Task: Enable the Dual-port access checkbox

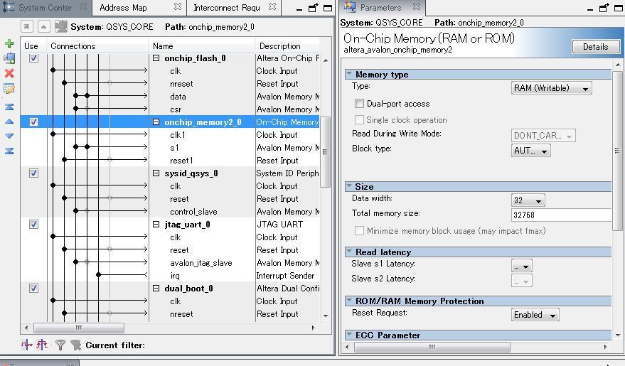Action: pos(360,104)
